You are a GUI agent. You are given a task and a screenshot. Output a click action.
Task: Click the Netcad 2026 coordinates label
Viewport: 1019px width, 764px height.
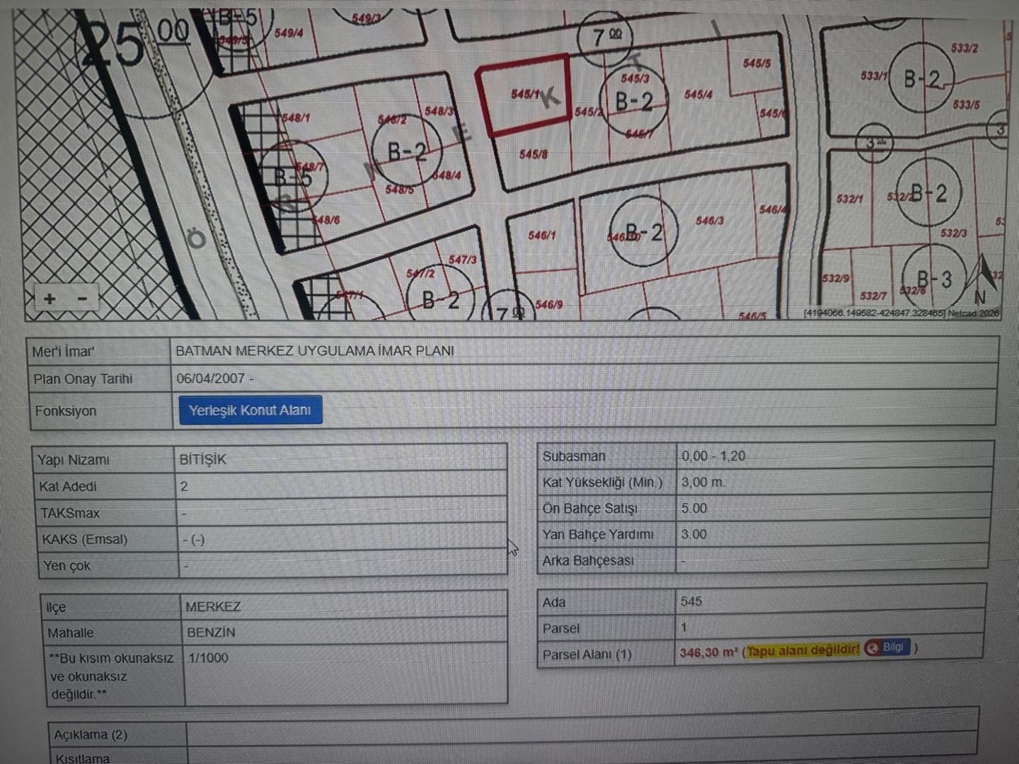901,313
